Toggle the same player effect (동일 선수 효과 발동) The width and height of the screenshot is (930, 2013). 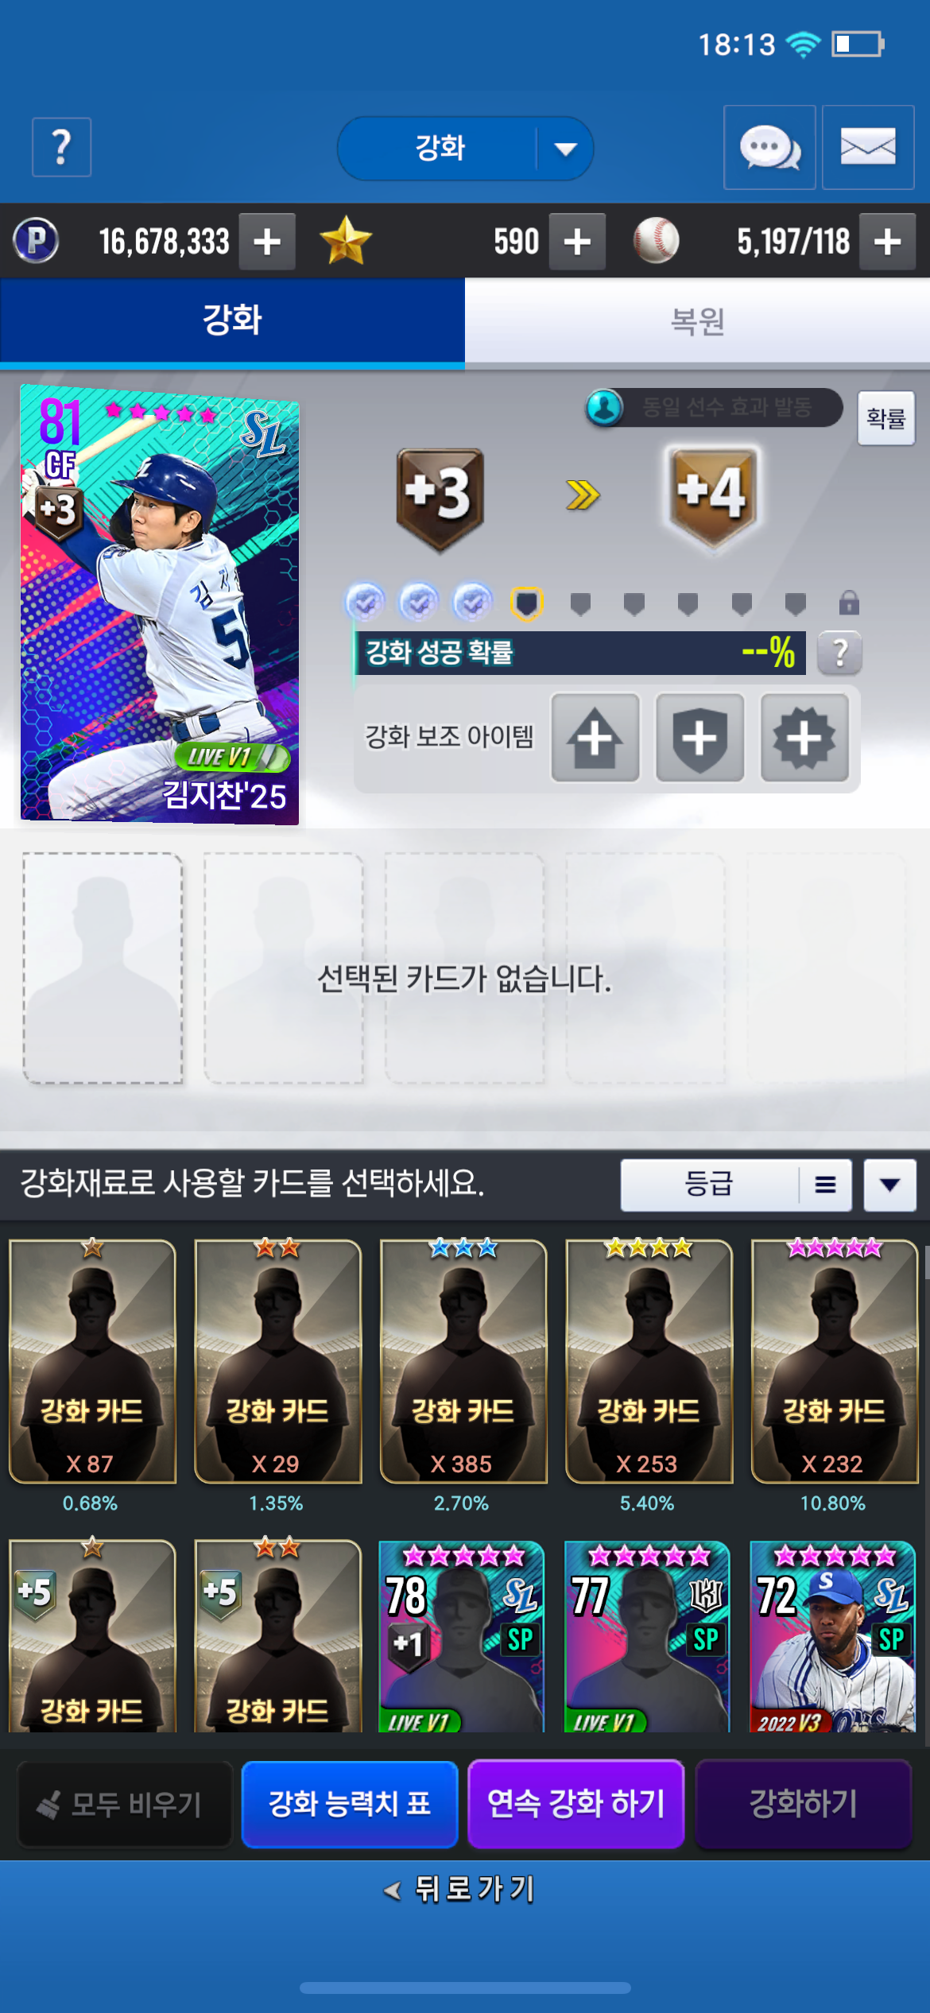coord(713,408)
